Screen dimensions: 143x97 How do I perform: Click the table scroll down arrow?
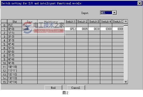tap(126, 82)
